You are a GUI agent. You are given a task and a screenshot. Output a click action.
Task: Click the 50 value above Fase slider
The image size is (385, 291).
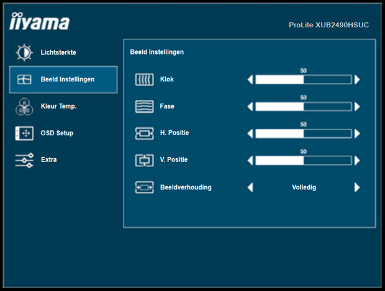click(304, 97)
